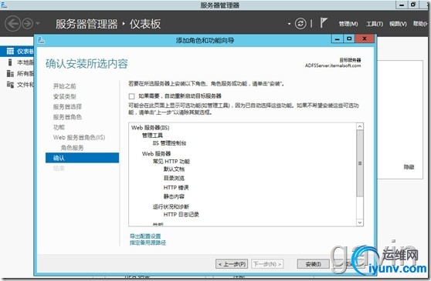Go to the 功能 wizard step
This screenshot has width=431, height=281.
pos(59,127)
